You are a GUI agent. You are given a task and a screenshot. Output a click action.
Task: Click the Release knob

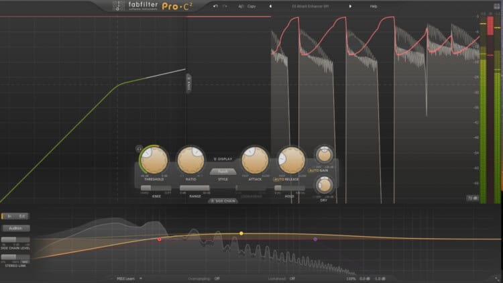pos(292,160)
